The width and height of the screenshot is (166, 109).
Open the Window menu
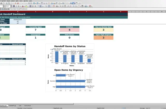coord(26,1)
